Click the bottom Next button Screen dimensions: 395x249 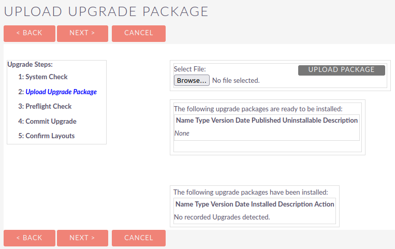point(82,238)
